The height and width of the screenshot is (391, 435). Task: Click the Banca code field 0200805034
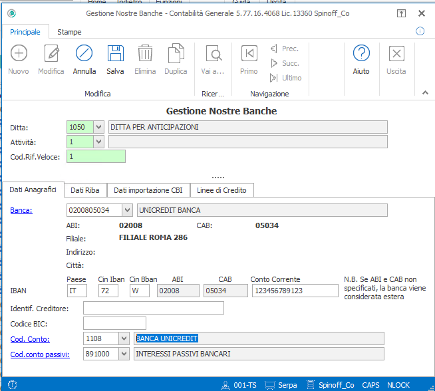coord(94,210)
